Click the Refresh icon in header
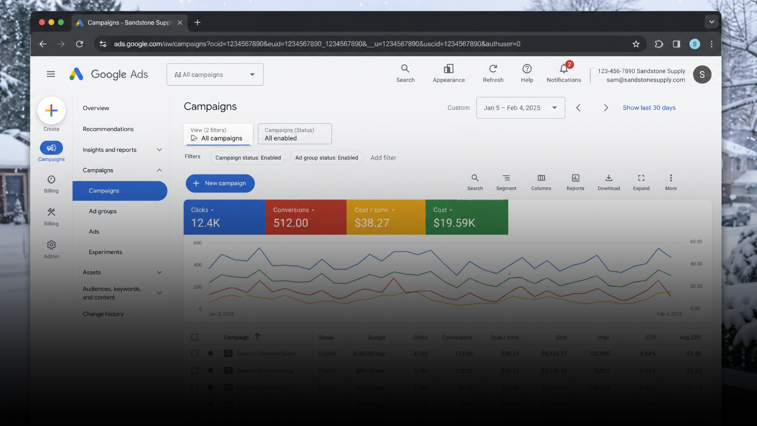The image size is (757, 426). (493, 74)
